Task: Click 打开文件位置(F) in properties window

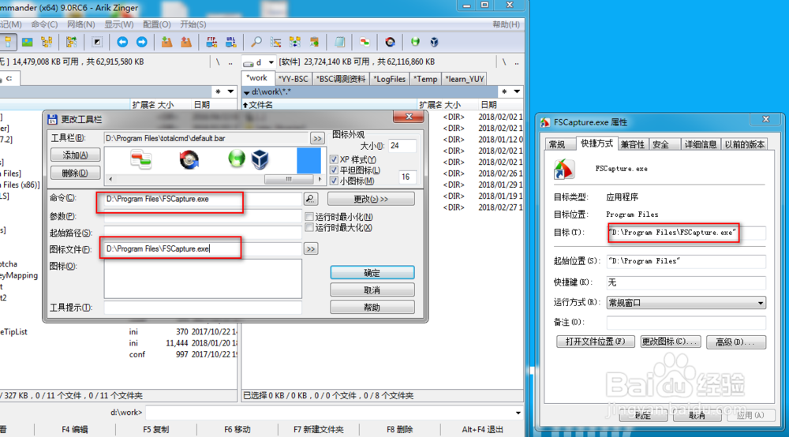Action: [595, 342]
